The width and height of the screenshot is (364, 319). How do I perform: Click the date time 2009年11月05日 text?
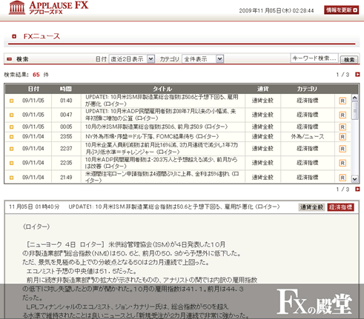pos(277,10)
